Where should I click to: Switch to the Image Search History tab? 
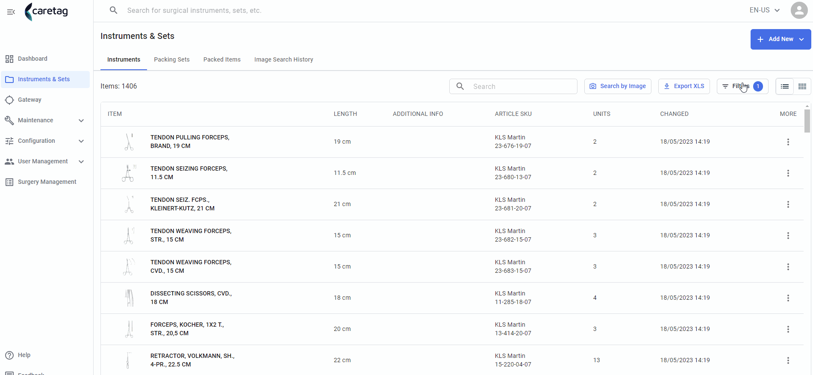point(284,60)
